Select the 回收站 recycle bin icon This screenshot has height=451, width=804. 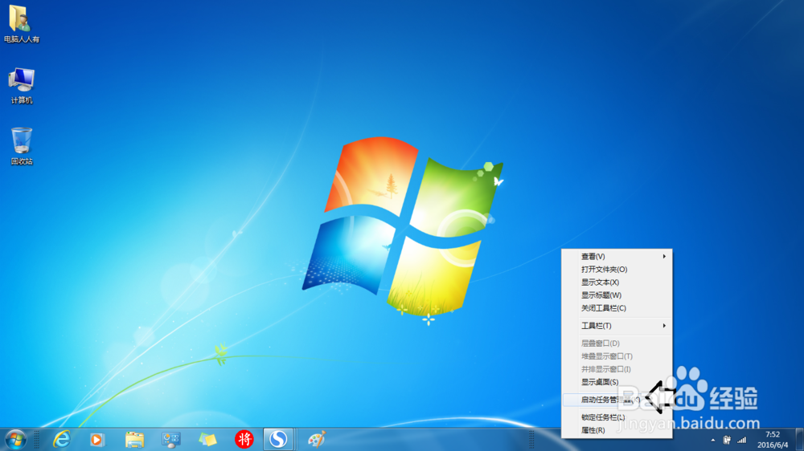click(x=22, y=146)
